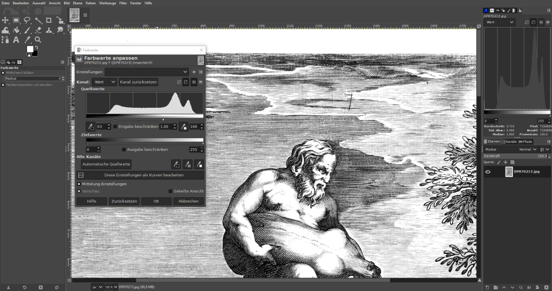This screenshot has width=552, height=291.
Task: Enable the Eingabe beschränken checkbox
Action: click(115, 127)
